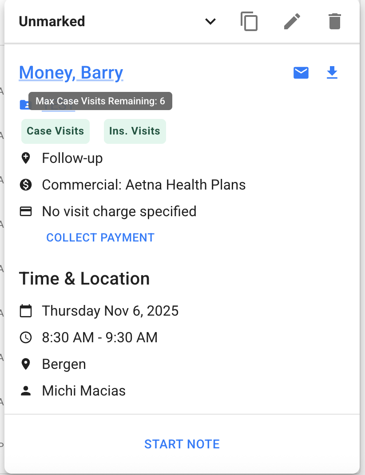Click the download arrow icon
The width and height of the screenshot is (365, 475).
click(x=332, y=73)
